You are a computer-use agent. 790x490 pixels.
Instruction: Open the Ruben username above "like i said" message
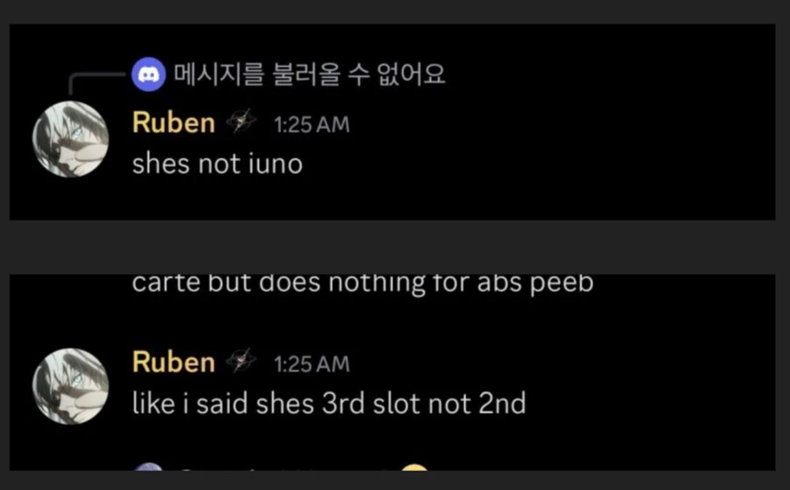[x=173, y=362]
